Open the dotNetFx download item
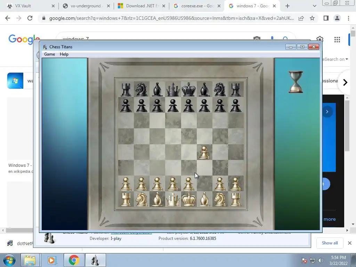This screenshot has width=356, height=267. (x=21, y=243)
